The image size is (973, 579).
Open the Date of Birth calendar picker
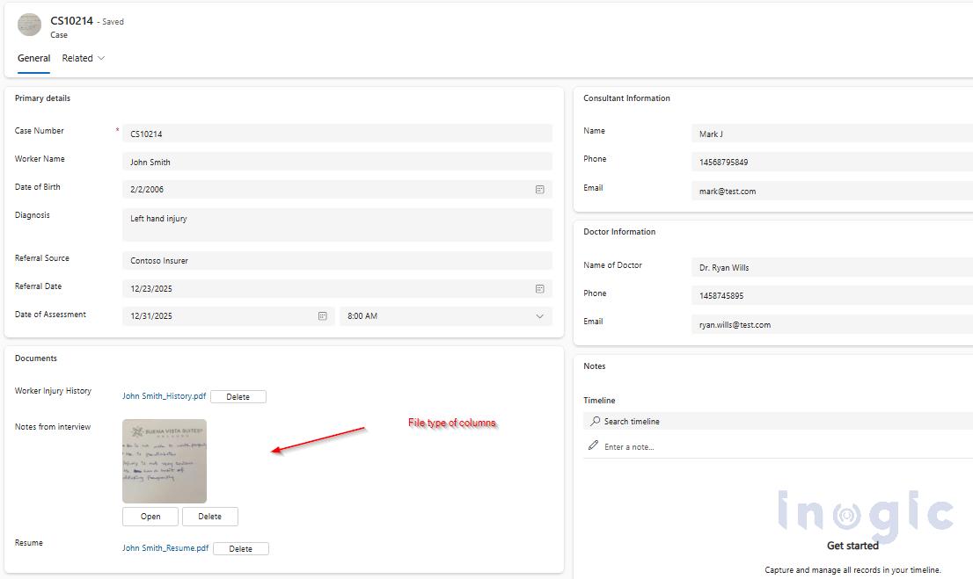[x=540, y=189]
